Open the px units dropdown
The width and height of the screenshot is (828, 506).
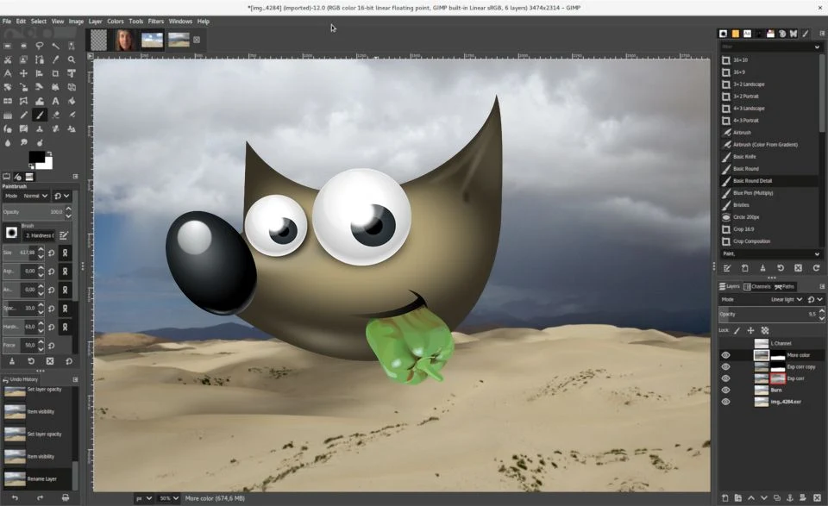(144, 498)
